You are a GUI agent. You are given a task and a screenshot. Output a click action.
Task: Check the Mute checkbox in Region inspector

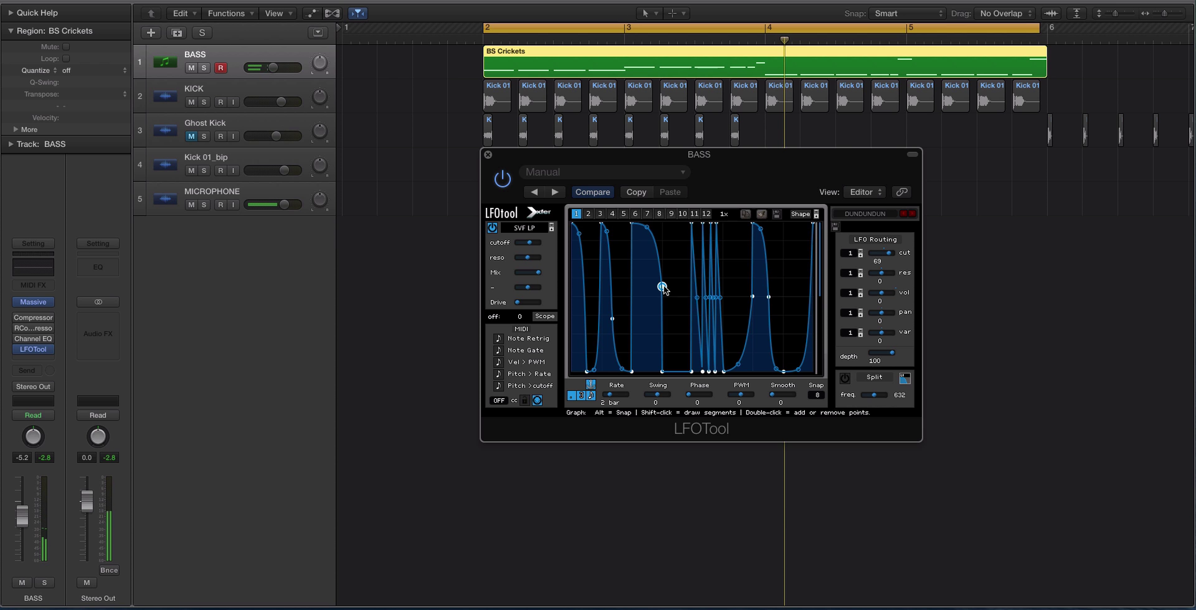click(66, 47)
